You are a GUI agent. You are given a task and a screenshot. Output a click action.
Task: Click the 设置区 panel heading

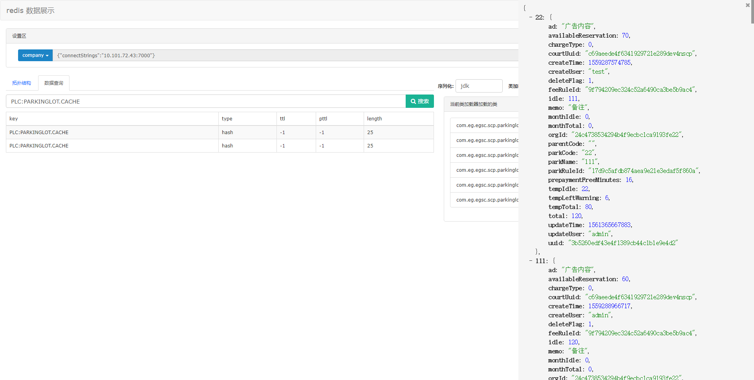tap(19, 36)
